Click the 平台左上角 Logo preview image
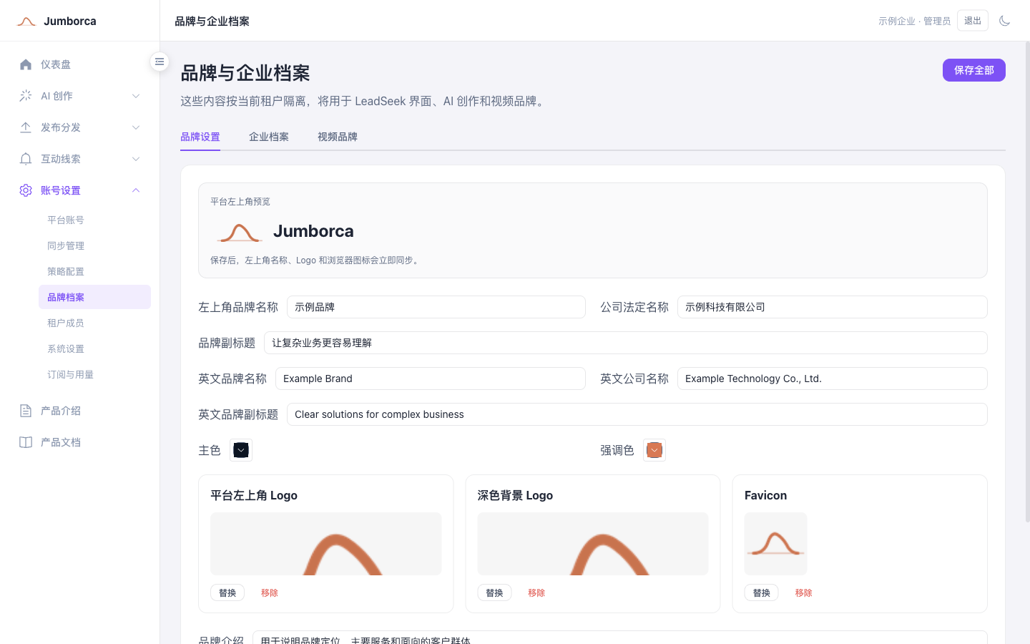 point(326,544)
